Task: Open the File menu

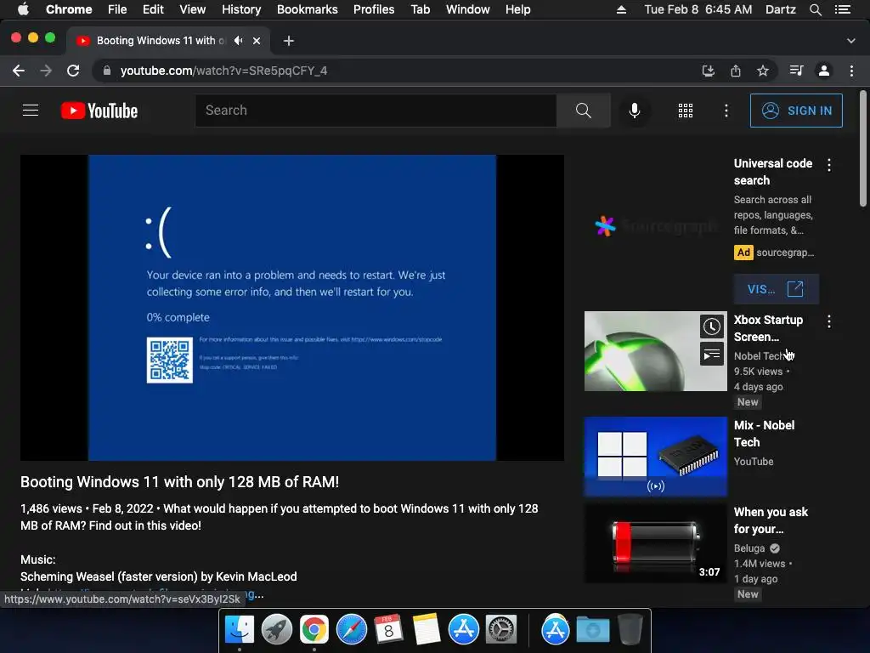Action: [117, 9]
